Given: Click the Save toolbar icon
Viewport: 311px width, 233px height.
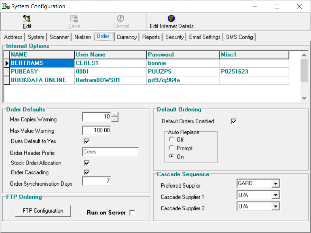Looking at the screenshot, I should click(74, 19).
